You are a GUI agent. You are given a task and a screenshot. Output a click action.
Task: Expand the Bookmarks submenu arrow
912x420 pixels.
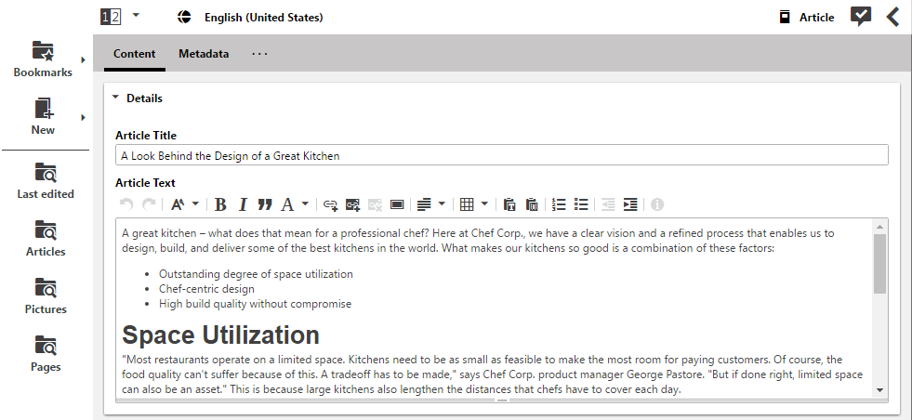point(83,59)
